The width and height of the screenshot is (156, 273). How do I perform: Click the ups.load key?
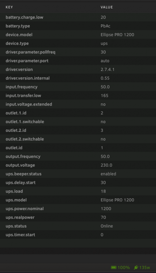tap(14, 191)
